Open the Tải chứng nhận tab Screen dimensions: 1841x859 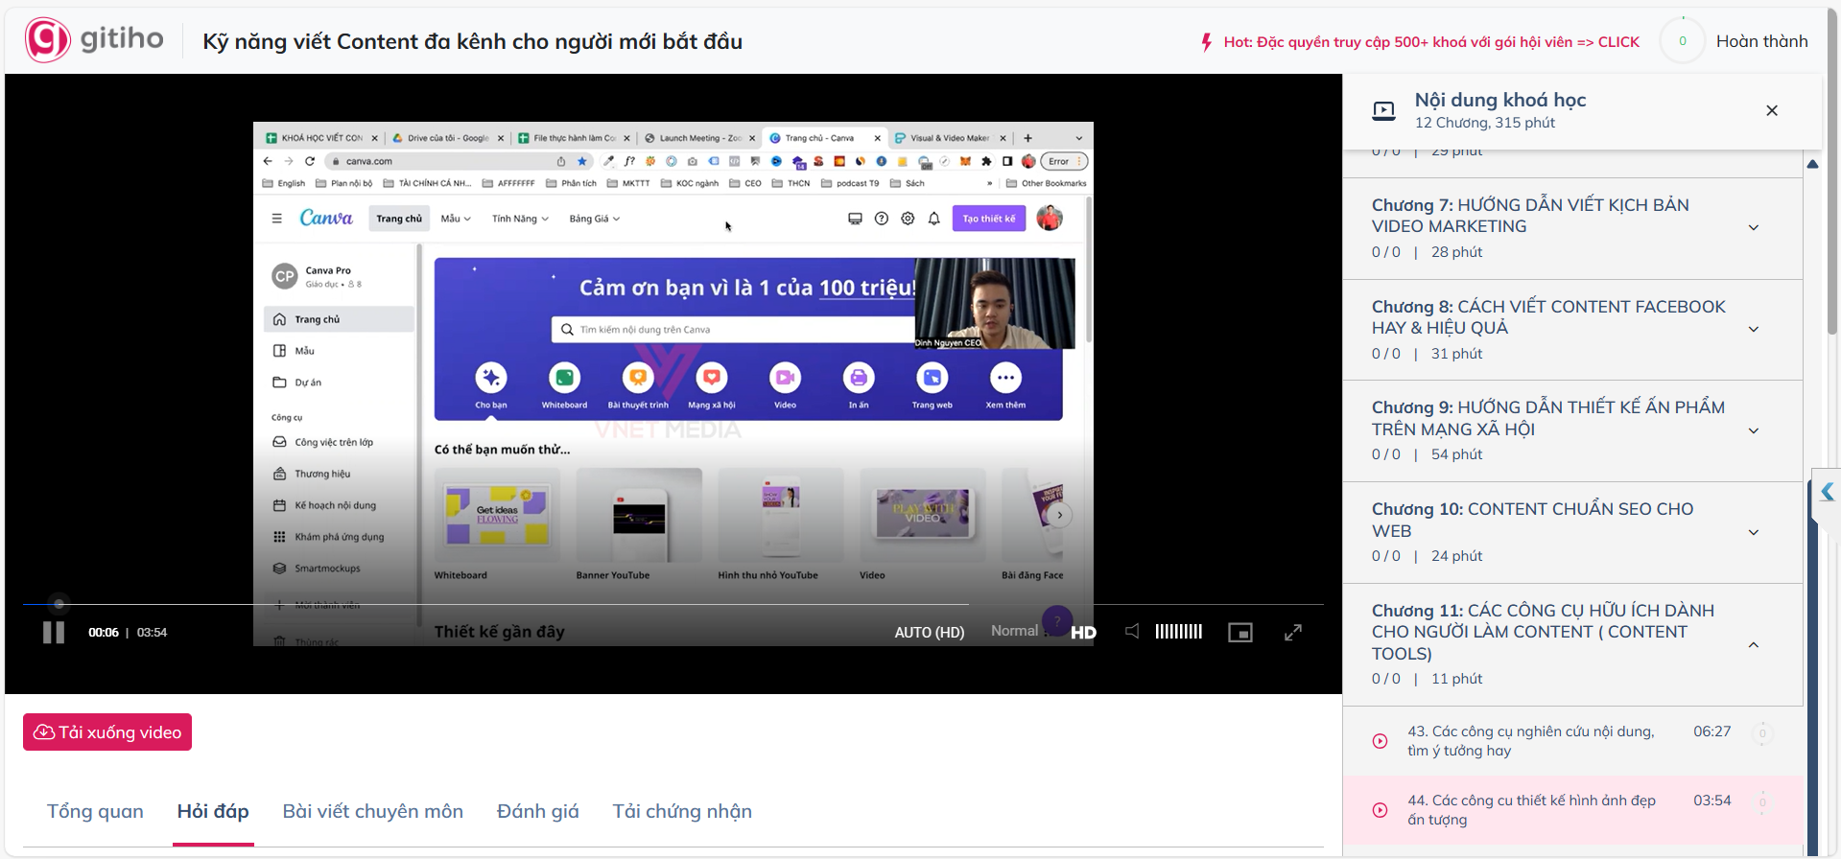(682, 811)
